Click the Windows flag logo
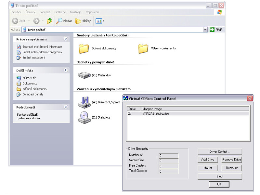Viewport: 260px width, 195px height. (x=220, y=12)
